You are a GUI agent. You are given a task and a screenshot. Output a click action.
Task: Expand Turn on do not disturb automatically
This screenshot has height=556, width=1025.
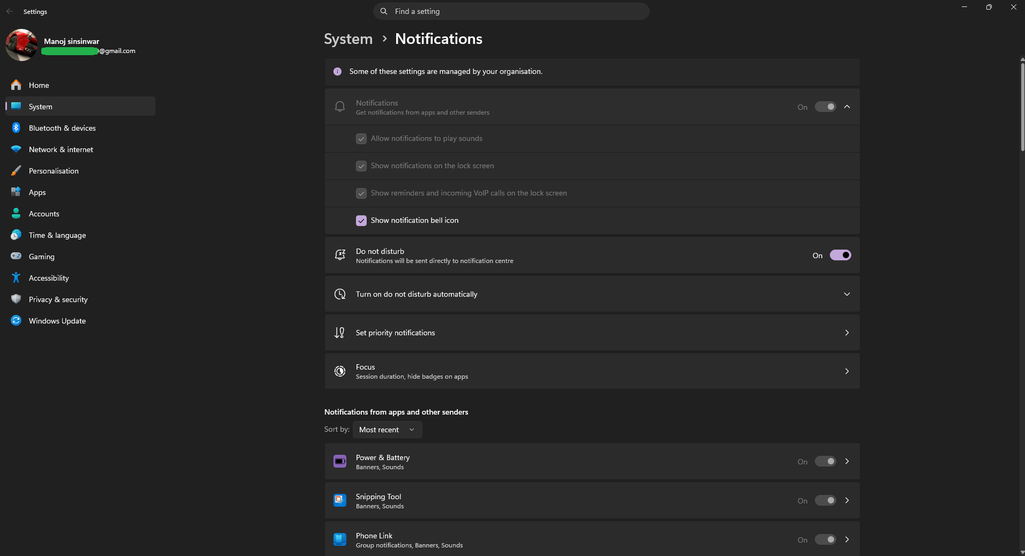pyautogui.click(x=846, y=294)
